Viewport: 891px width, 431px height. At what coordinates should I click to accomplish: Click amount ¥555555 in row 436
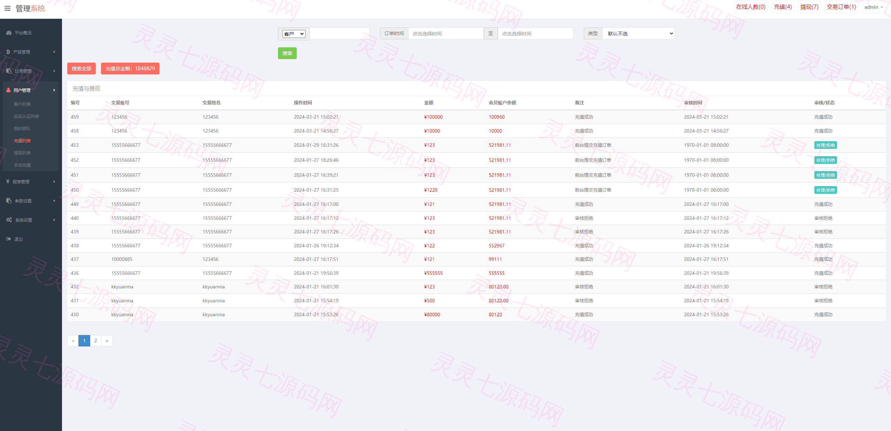(x=433, y=273)
